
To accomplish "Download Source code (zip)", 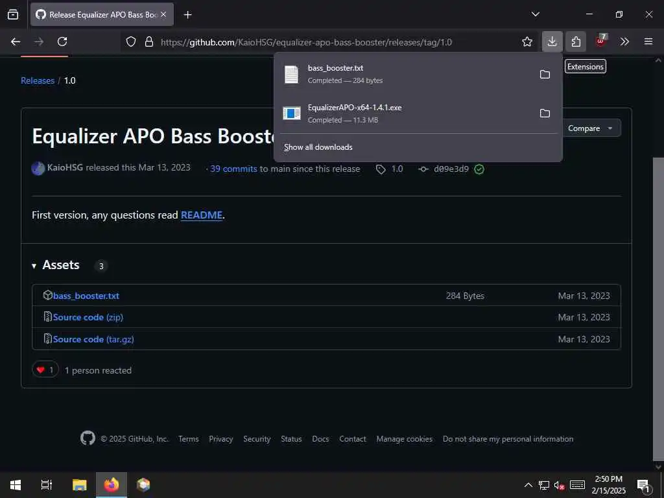I will (88, 317).
